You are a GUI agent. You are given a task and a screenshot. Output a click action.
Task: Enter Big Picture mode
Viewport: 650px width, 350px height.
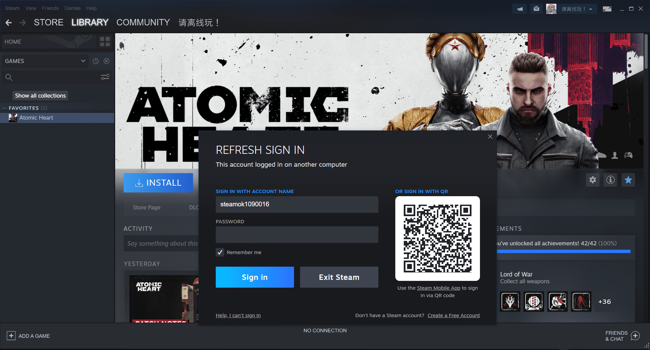(x=607, y=9)
